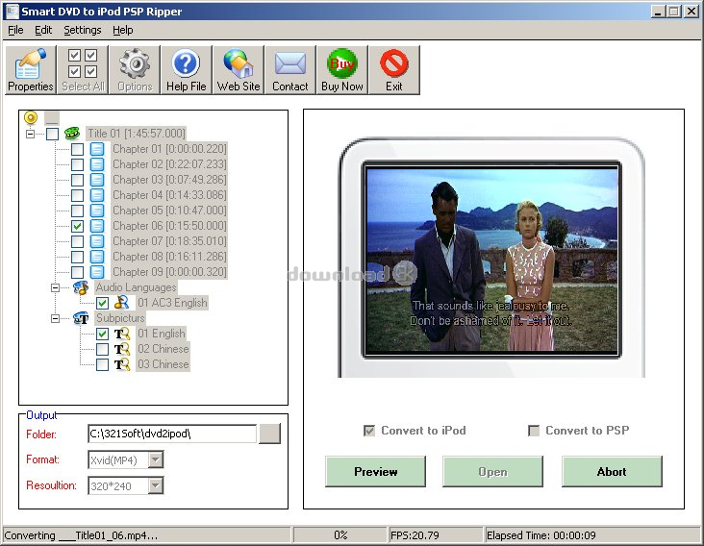Image resolution: width=704 pixels, height=546 pixels.
Task: Click the 0% progress indicator in status bar
Action: [x=340, y=535]
